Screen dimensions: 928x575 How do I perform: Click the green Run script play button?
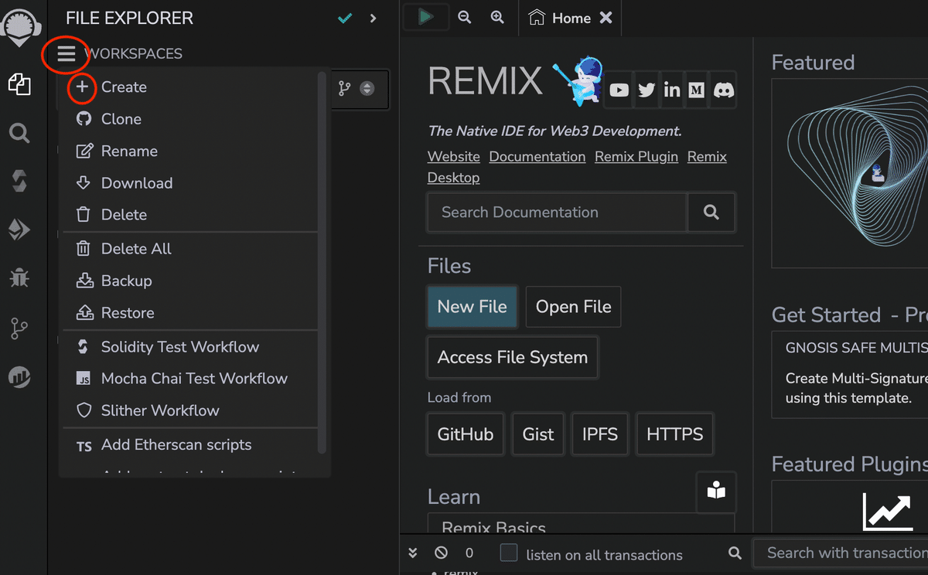pos(425,17)
